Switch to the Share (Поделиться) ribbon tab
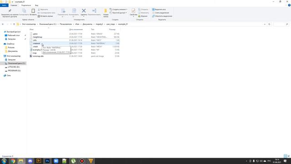Viewport: 291px width, 164px height. [26, 5]
